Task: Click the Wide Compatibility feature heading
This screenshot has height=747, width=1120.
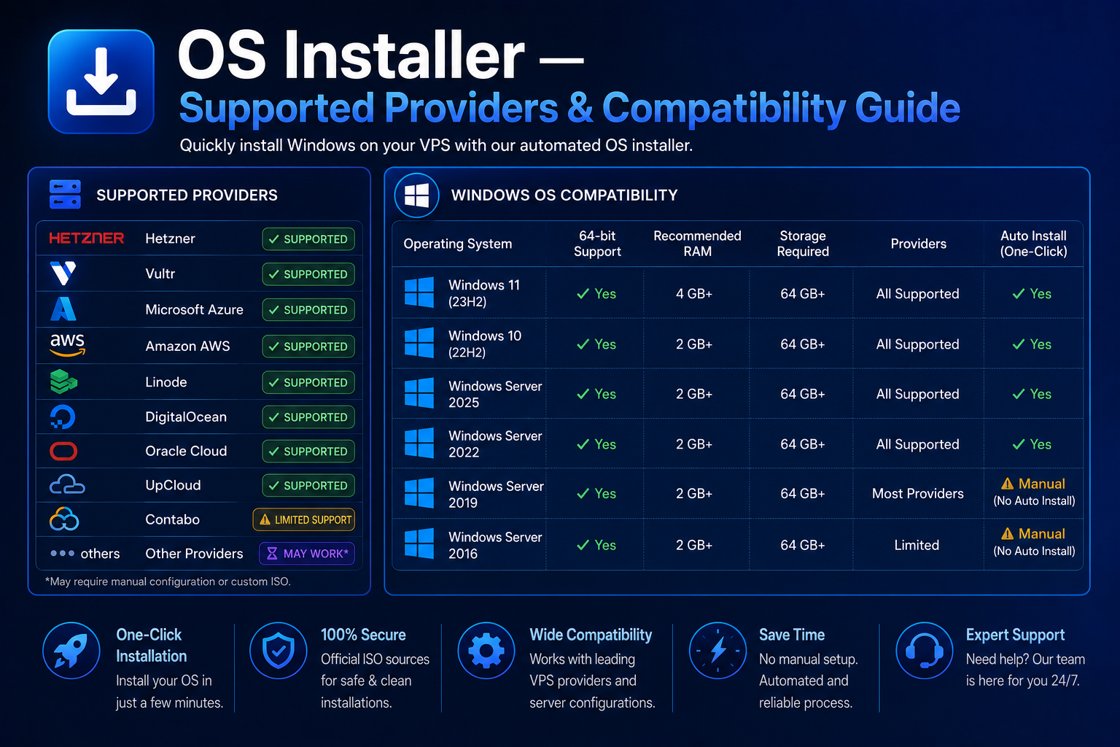Action: click(x=591, y=635)
